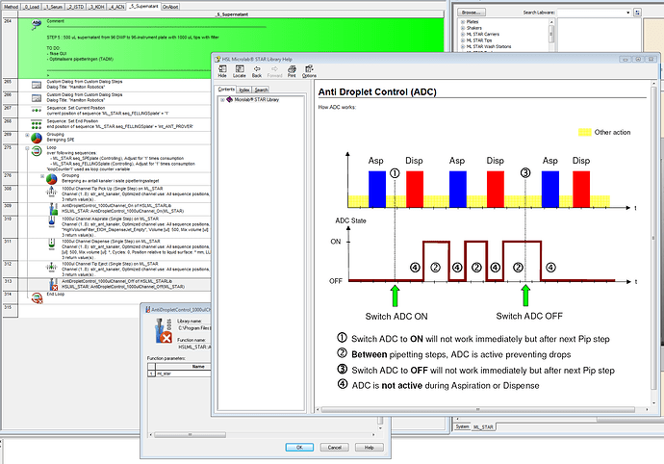Click the OK button in function dialog
This screenshot has height=464, width=664.
coord(299,448)
